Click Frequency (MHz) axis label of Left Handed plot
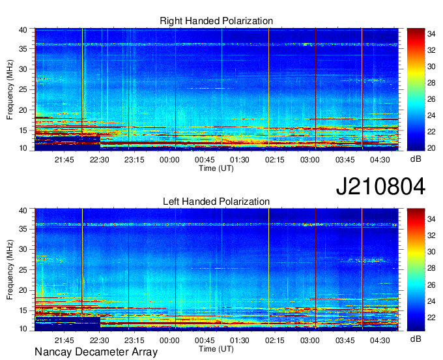 pyautogui.click(x=10, y=270)
